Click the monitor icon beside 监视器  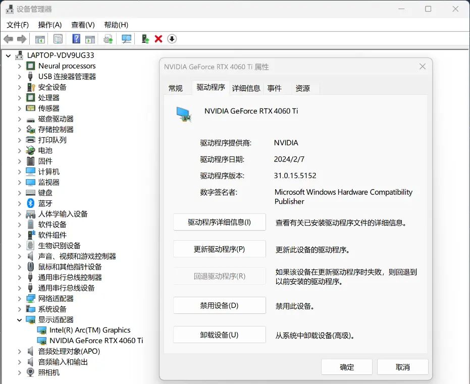pyautogui.click(x=31, y=182)
